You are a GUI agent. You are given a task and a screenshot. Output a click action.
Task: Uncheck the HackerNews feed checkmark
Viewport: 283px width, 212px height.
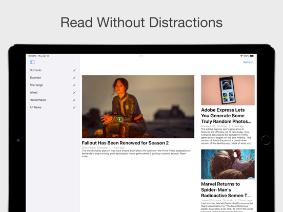pyautogui.click(x=74, y=100)
